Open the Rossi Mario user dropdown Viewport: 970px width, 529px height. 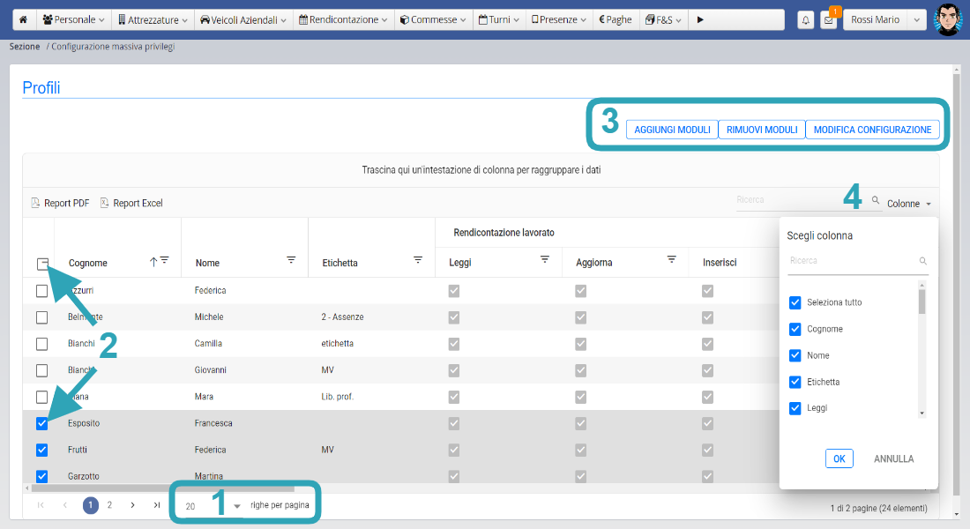[x=884, y=19]
